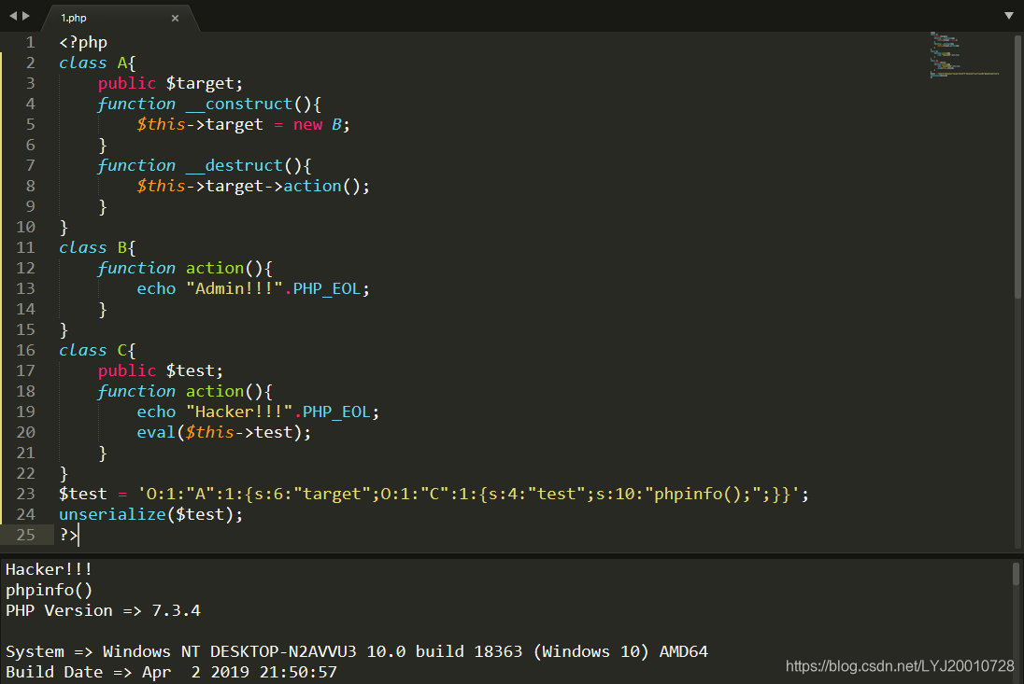Click the 'class B{' declaration
The height and width of the screenshot is (684, 1024).
point(97,248)
